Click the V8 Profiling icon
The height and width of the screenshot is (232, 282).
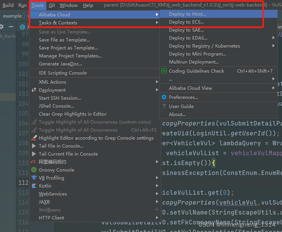point(34,178)
